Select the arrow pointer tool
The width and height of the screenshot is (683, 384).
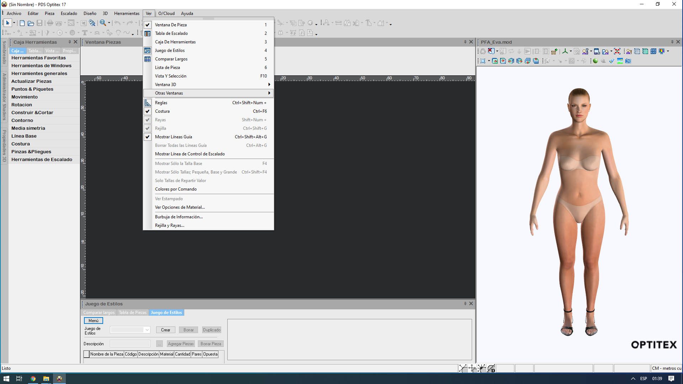[x=7, y=23]
